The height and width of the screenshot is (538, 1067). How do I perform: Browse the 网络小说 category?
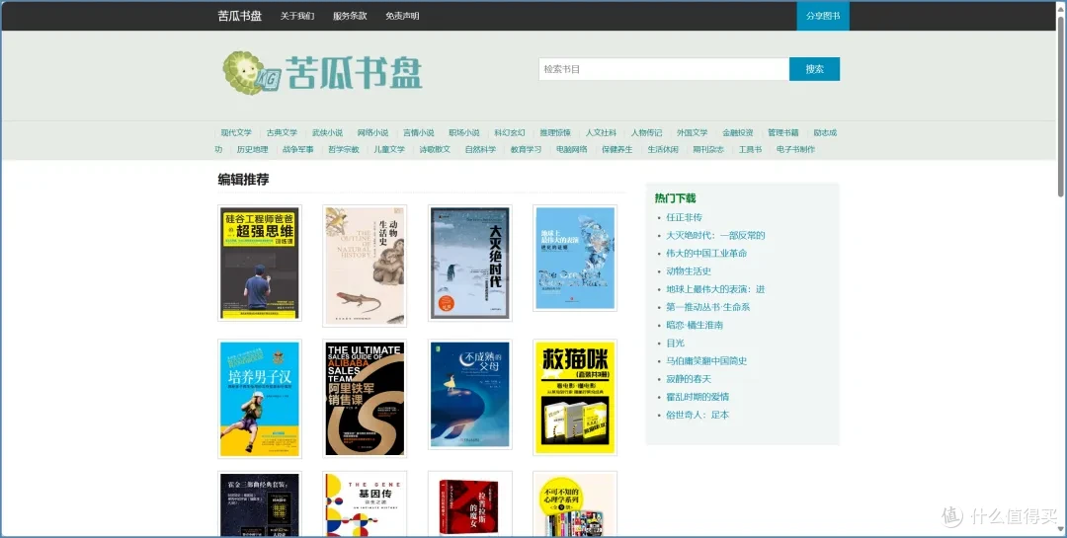372,132
